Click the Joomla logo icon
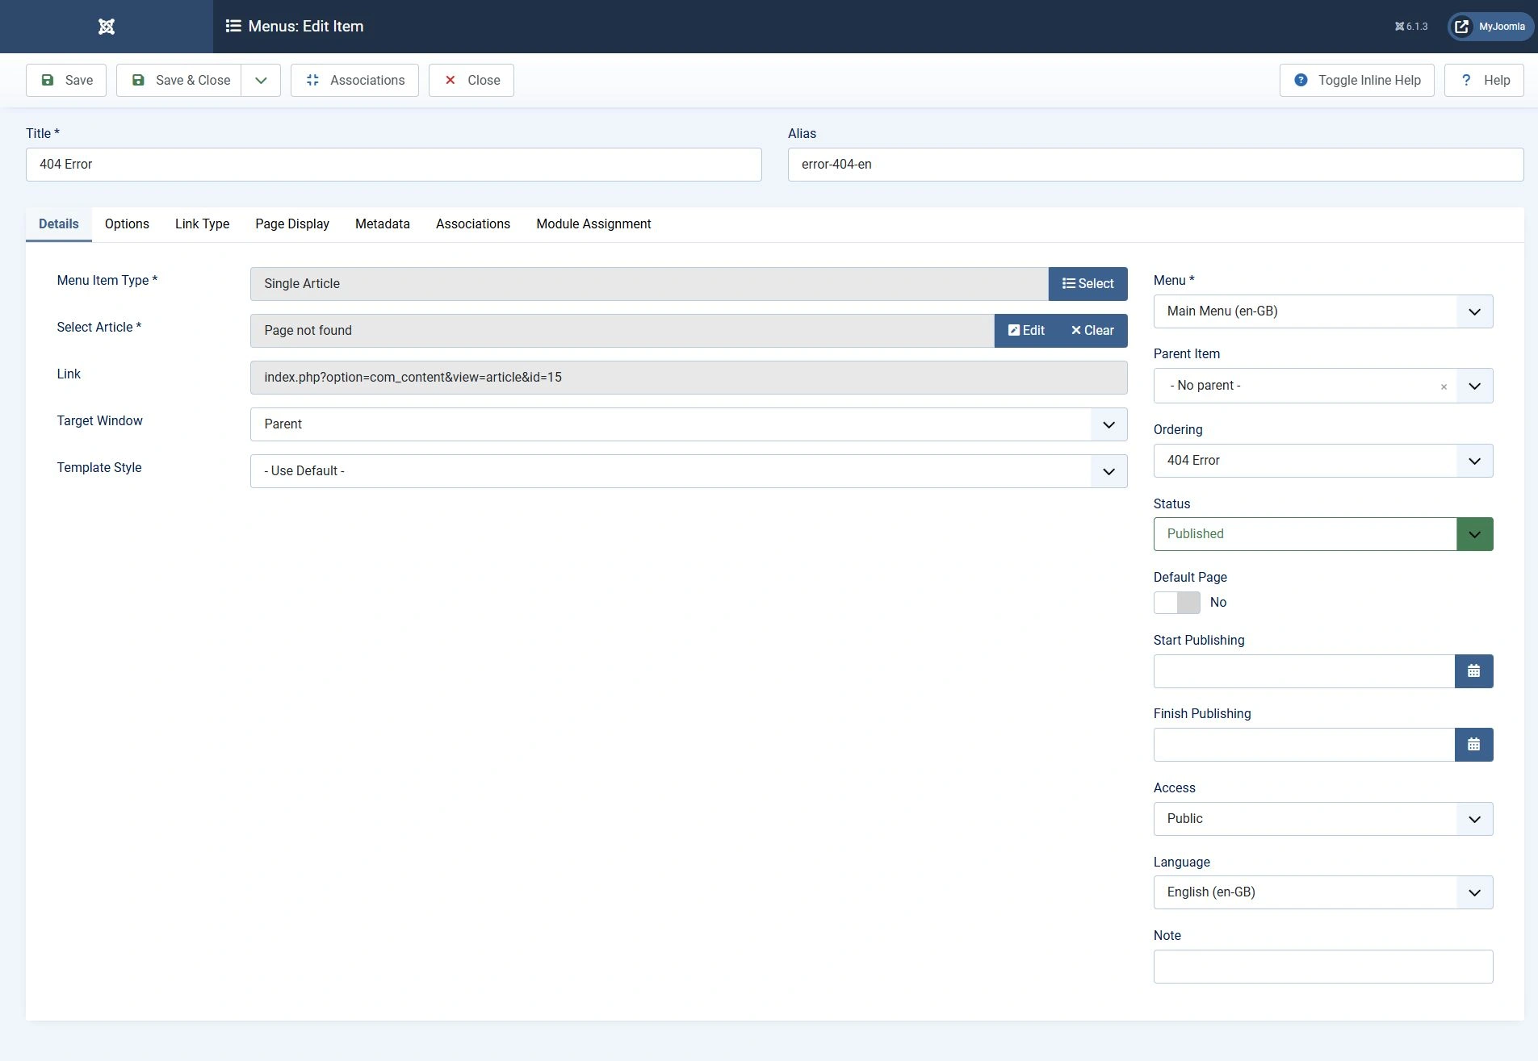 [106, 27]
